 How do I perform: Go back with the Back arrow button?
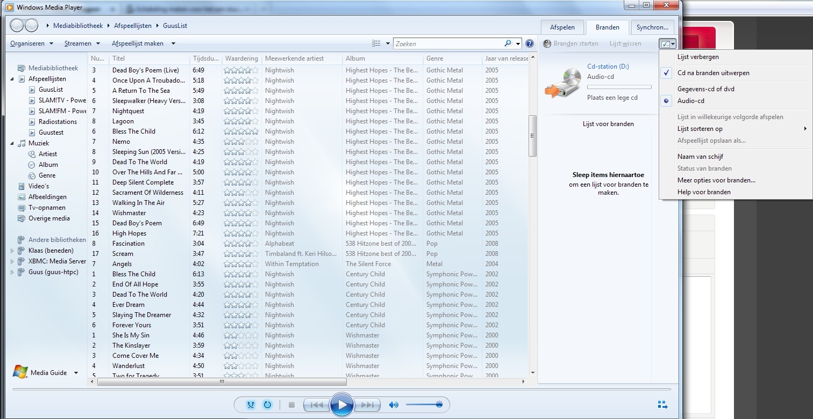click(17, 25)
